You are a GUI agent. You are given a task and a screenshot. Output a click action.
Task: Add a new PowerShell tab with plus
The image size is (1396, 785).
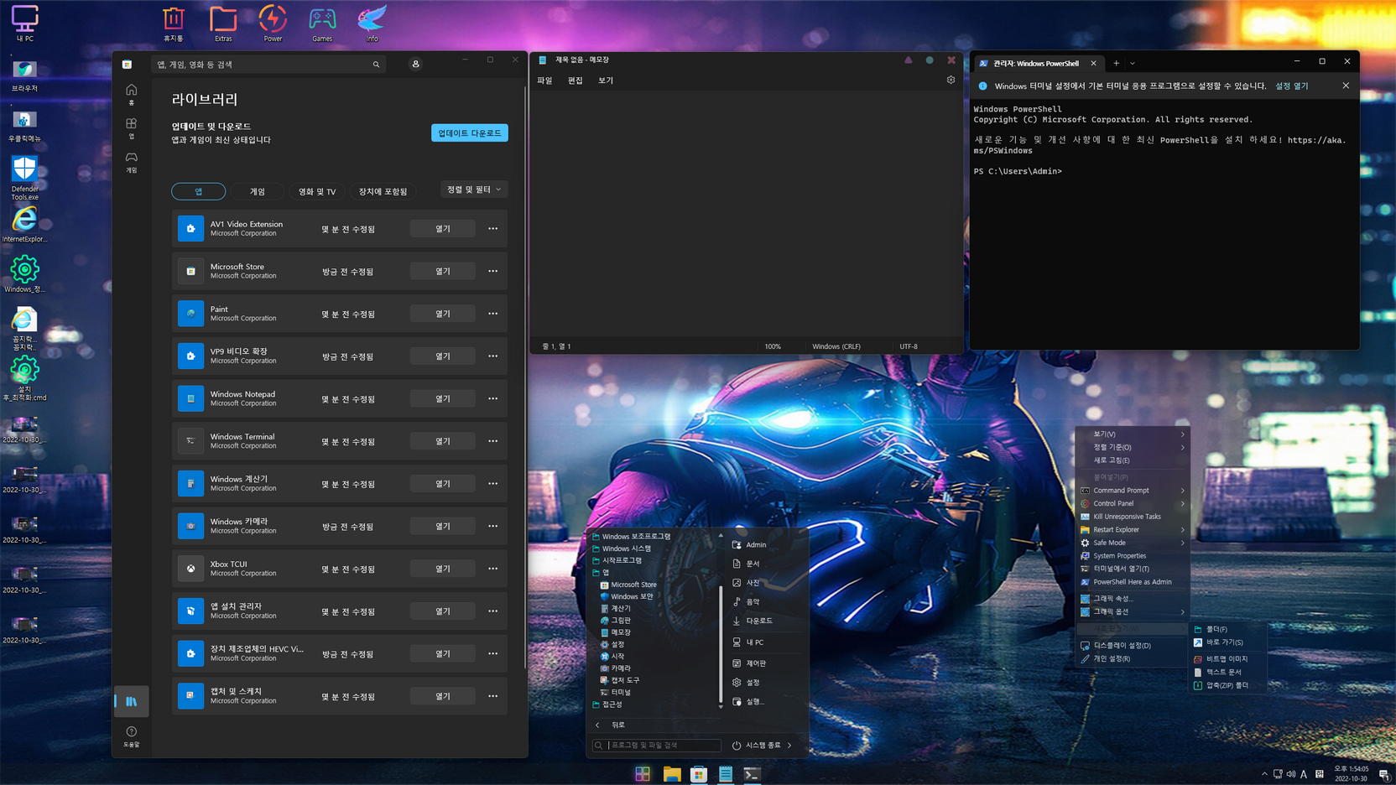[x=1116, y=63]
